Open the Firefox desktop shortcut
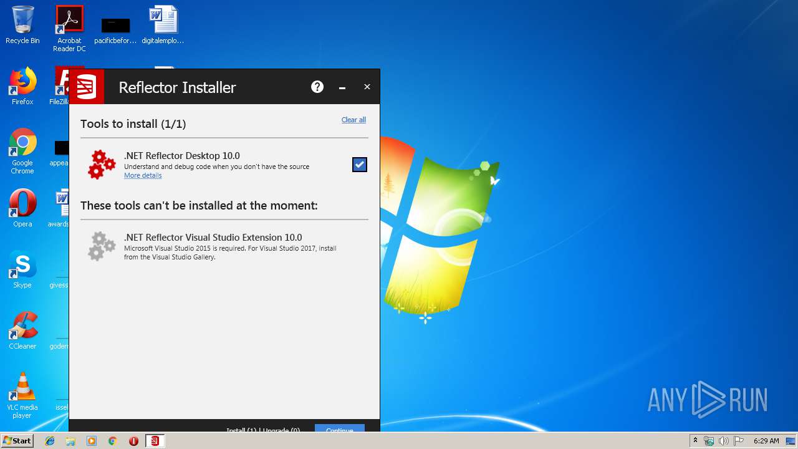The height and width of the screenshot is (449, 798). [22, 86]
